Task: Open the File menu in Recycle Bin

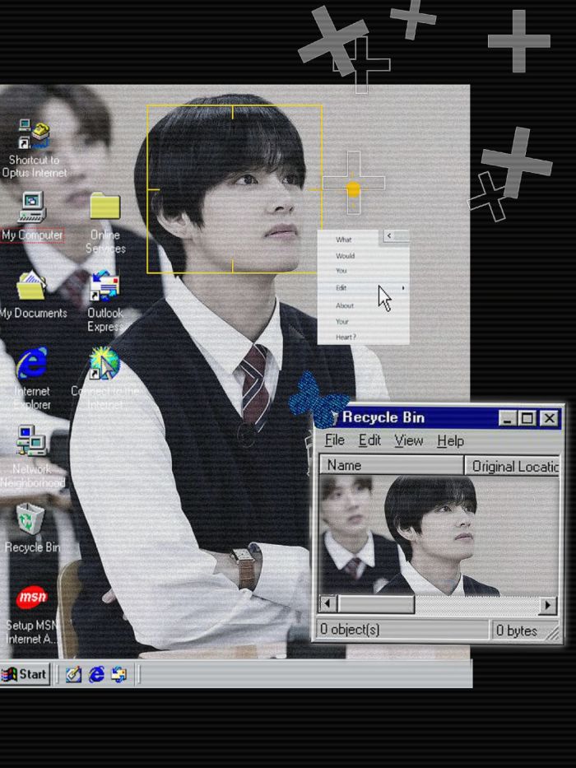Action: click(335, 440)
